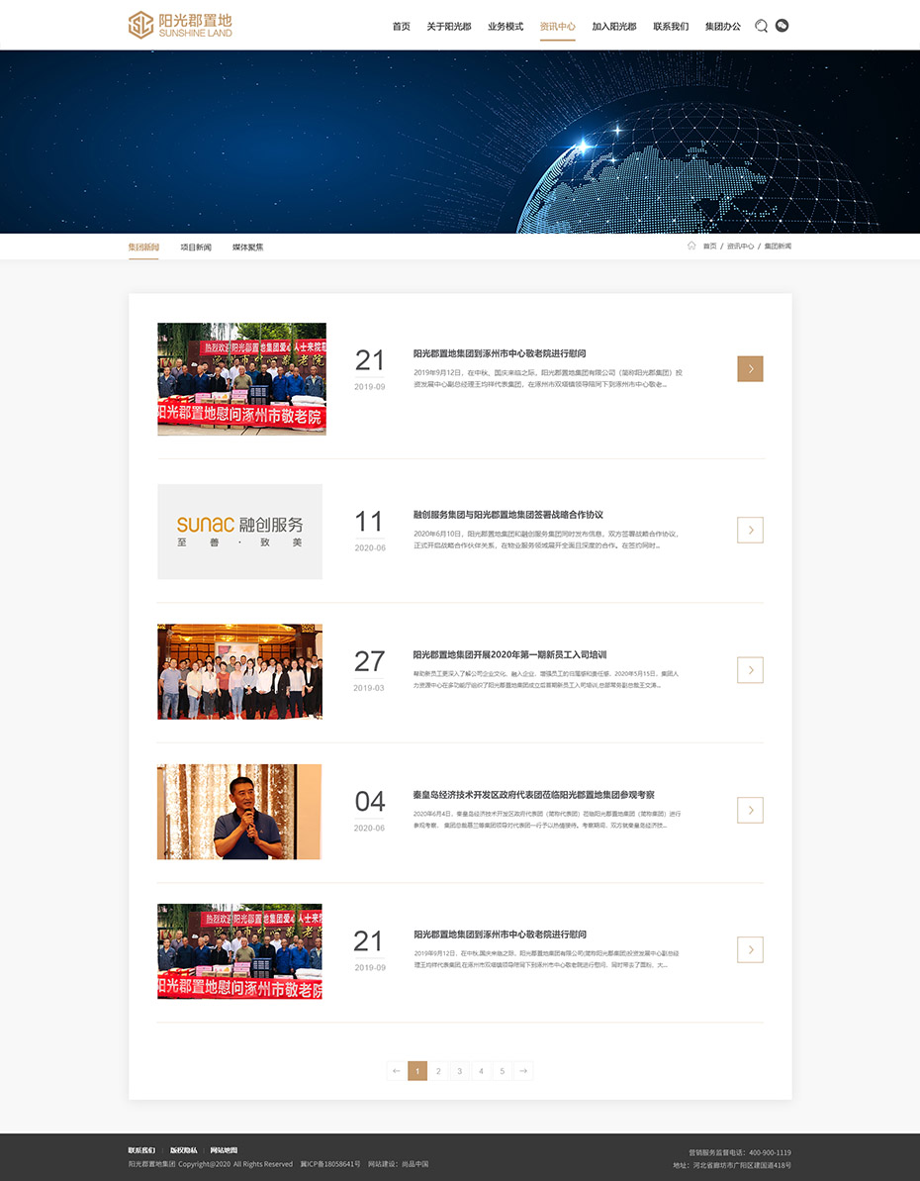Viewport: 920px width, 1181px height.
Task: Open the 业务模式 navigation menu
Action: tap(506, 27)
